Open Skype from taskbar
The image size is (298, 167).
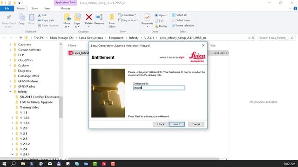[77, 164]
